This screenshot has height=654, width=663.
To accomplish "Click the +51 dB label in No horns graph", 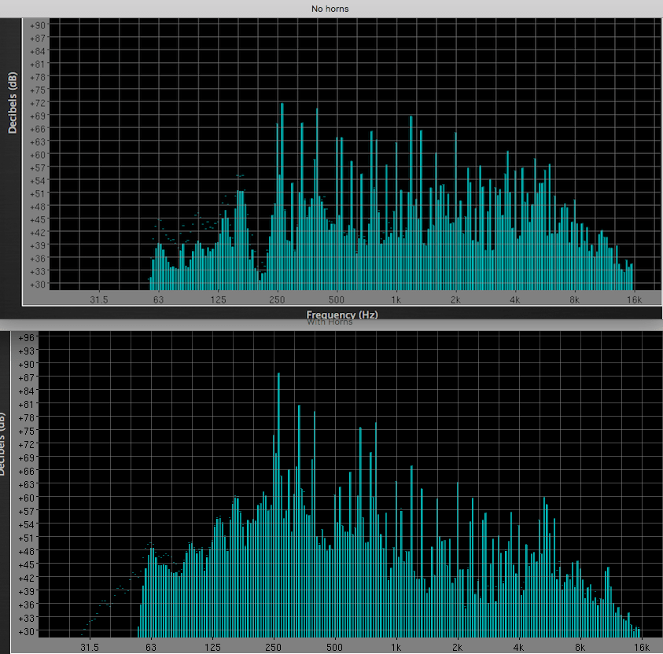I will [37, 193].
